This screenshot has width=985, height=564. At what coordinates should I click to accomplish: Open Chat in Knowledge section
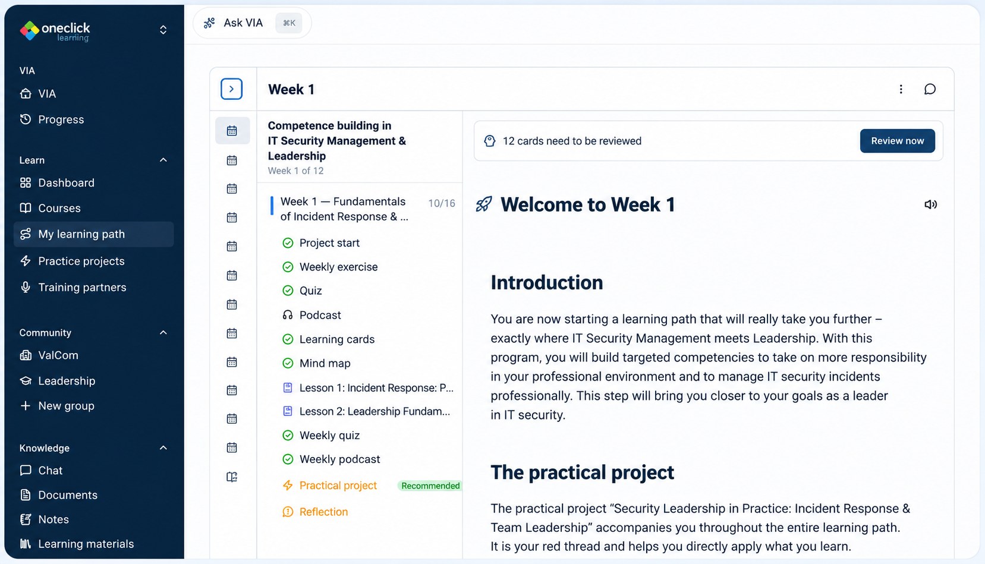93,471
